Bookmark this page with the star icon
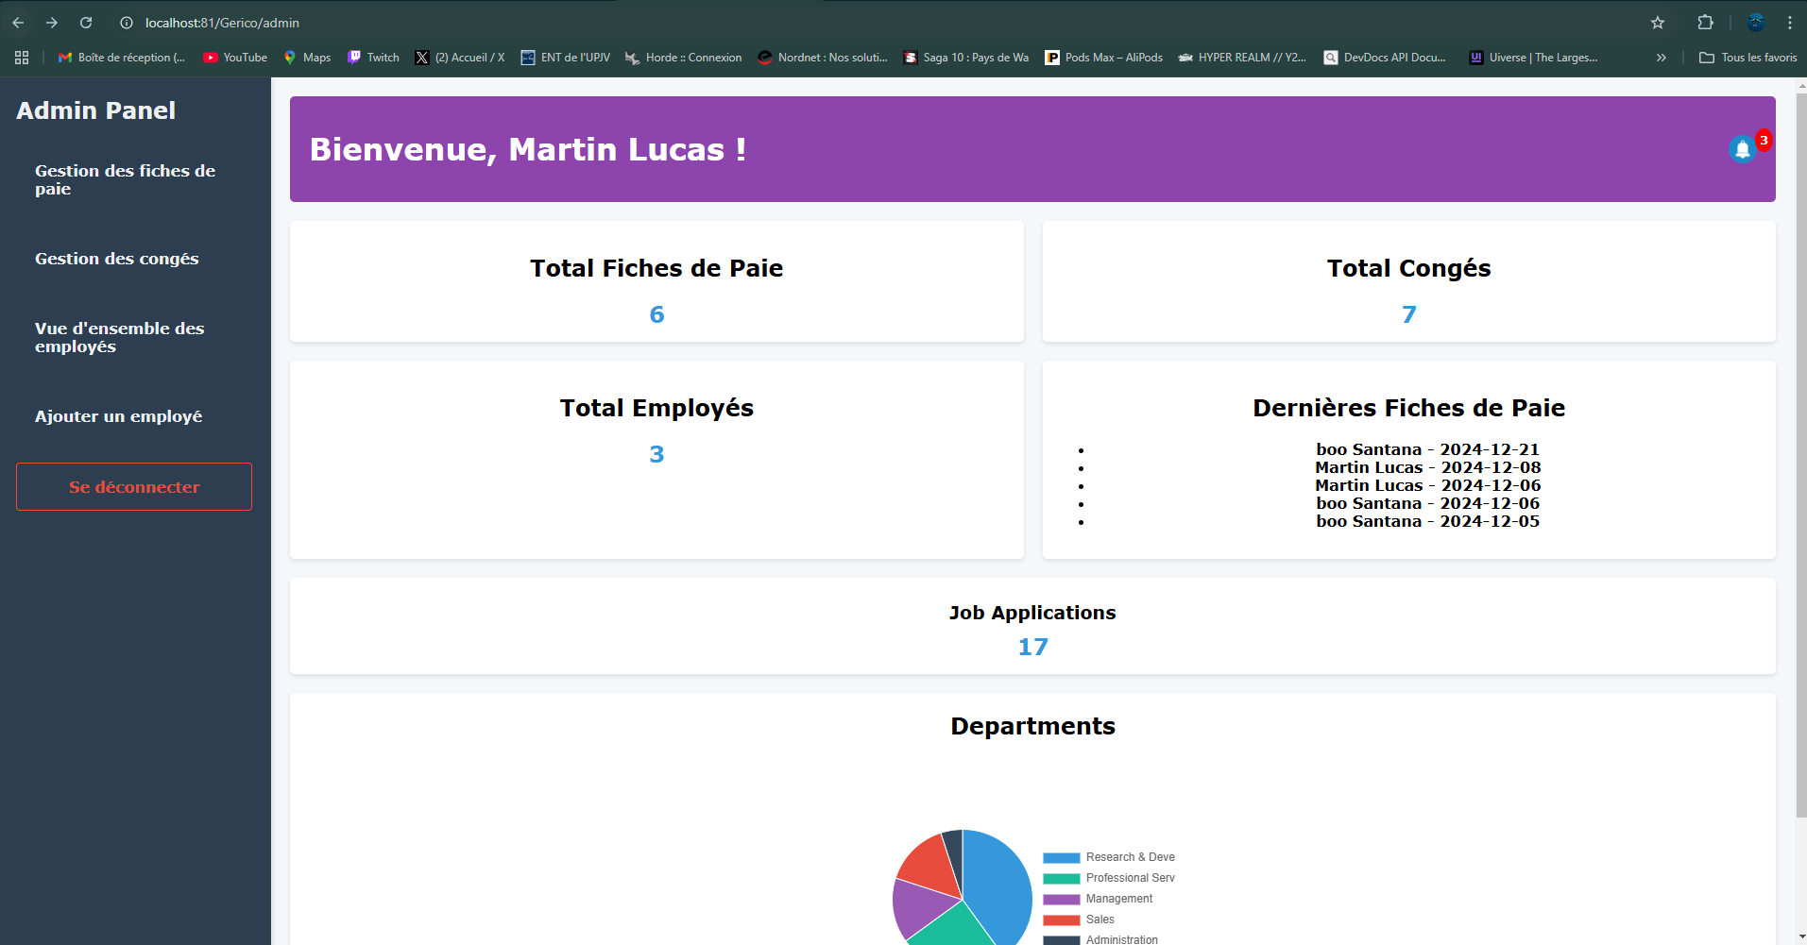 [1658, 23]
